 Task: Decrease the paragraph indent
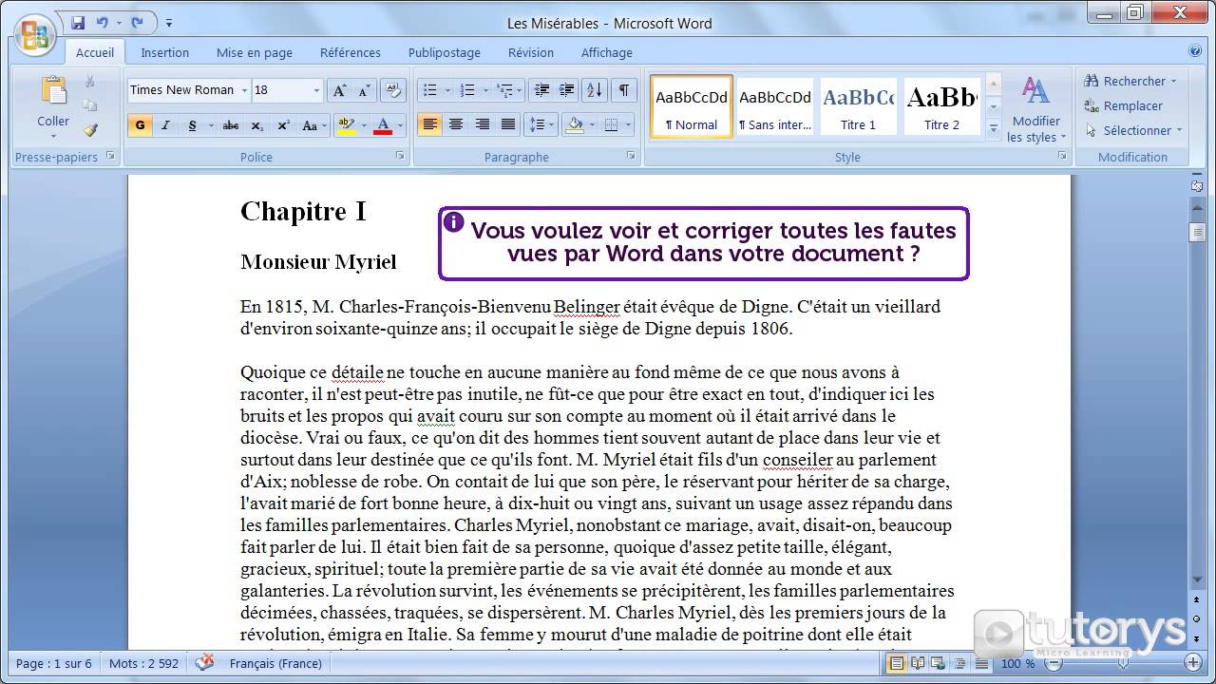point(541,90)
